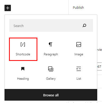Click the Paragraph label text
102x103 pixels.
pyautogui.click(x=51, y=54)
